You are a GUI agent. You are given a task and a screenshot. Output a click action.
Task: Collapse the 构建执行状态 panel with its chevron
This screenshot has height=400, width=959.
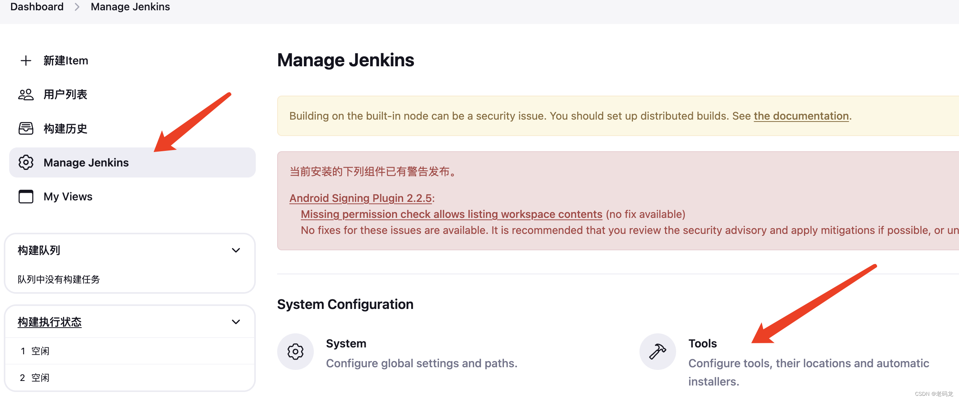(x=236, y=322)
